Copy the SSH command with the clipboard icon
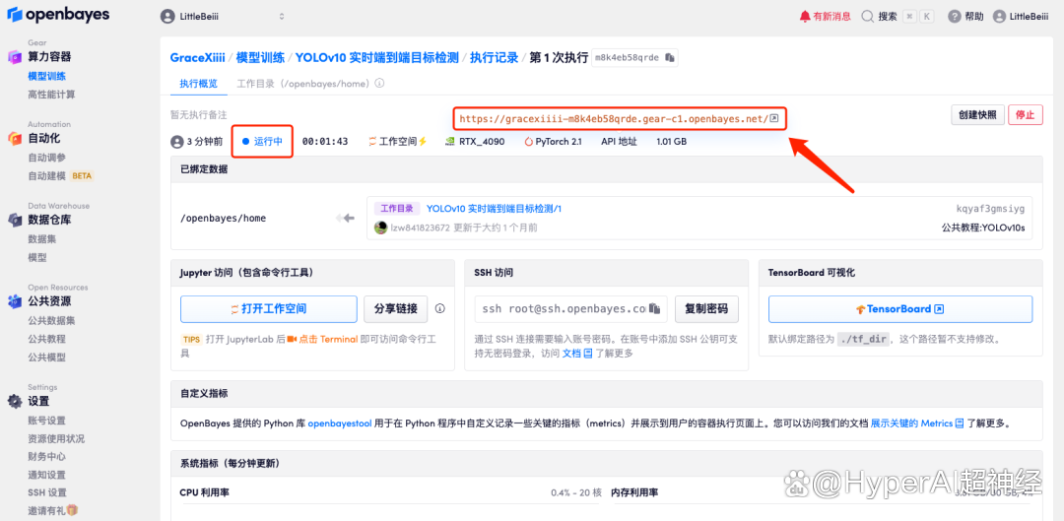This screenshot has width=1064, height=521. coord(656,308)
